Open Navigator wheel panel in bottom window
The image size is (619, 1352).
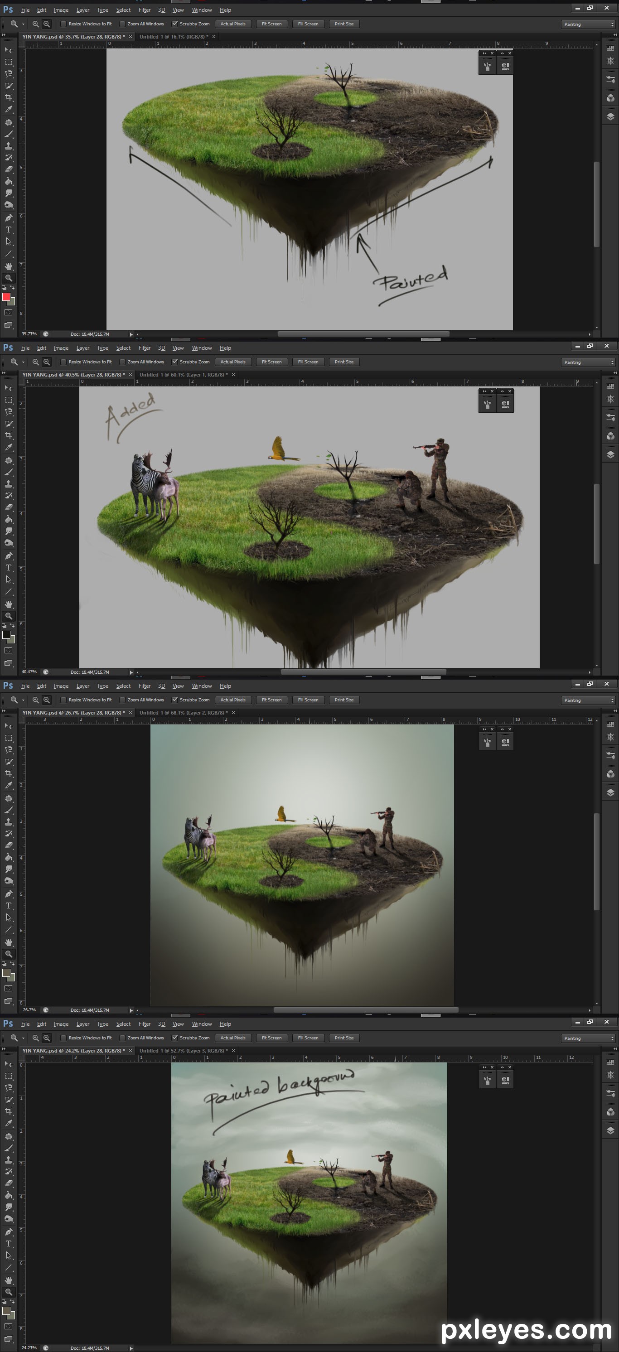point(610,1075)
